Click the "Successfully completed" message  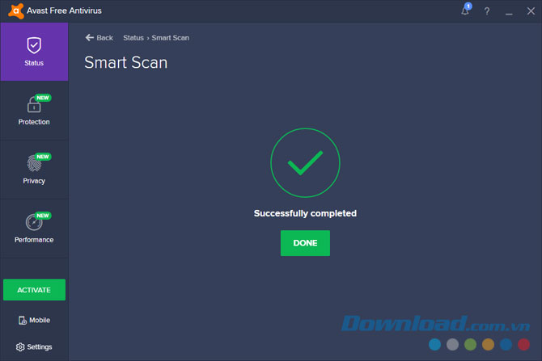point(305,213)
